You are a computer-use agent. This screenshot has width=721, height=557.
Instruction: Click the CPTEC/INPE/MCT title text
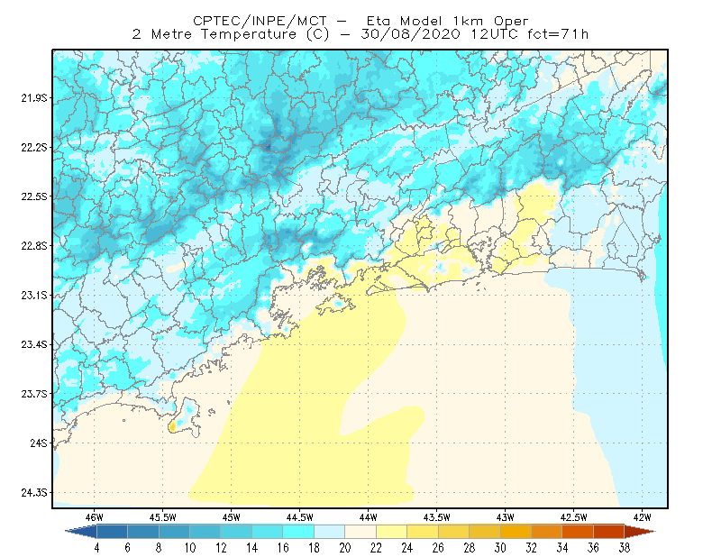(260, 21)
